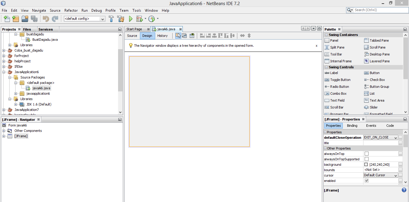Click the Undo icon
409x202 pixels.
(x=45, y=19)
